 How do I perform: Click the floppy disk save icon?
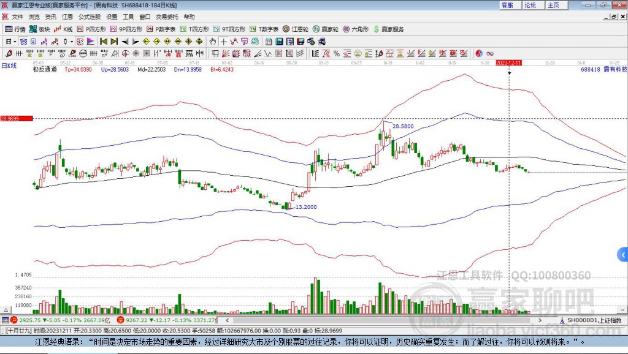click(301, 42)
